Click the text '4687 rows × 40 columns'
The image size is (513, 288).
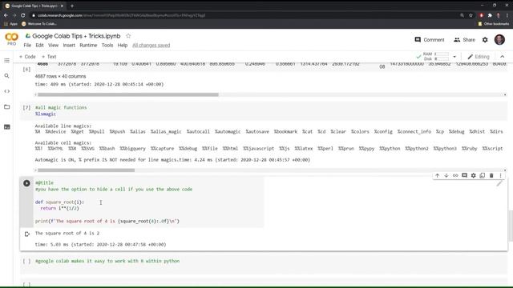[x=61, y=77]
